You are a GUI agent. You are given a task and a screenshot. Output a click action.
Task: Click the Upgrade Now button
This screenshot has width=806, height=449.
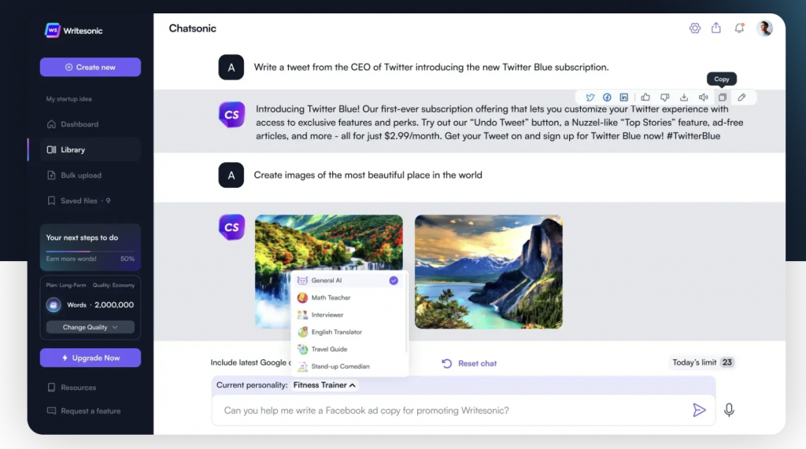tap(91, 358)
